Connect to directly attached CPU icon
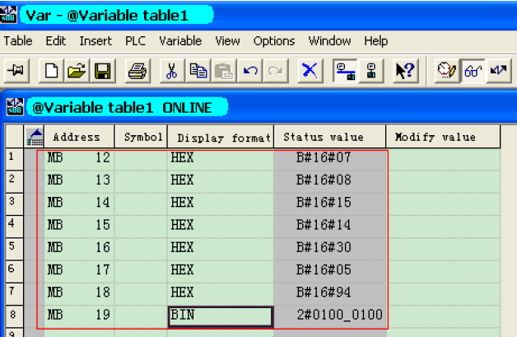Image resolution: width=517 pixels, height=337 pixels. coord(371,71)
